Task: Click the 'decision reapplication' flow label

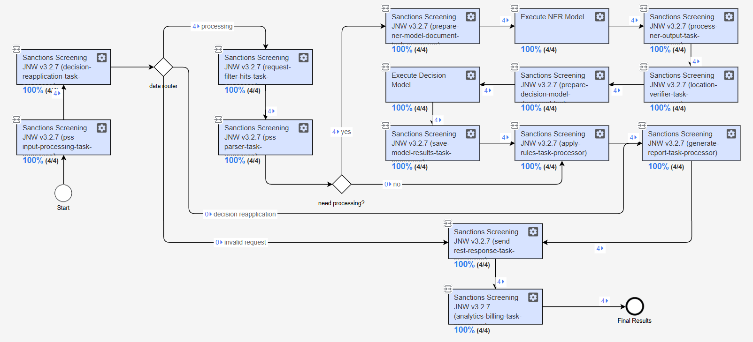Action: (x=245, y=214)
